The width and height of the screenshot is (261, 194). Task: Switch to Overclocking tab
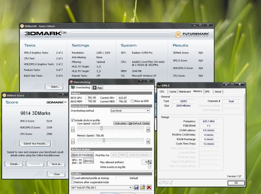click(x=81, y=87)
